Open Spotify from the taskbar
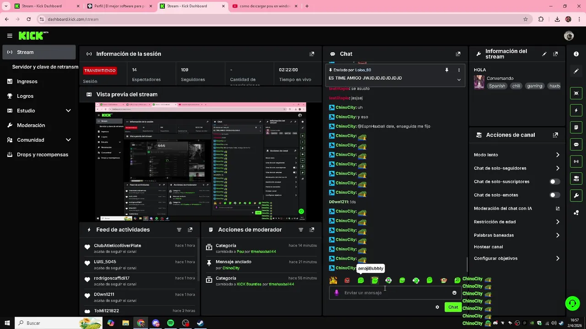 click(170, 323)
